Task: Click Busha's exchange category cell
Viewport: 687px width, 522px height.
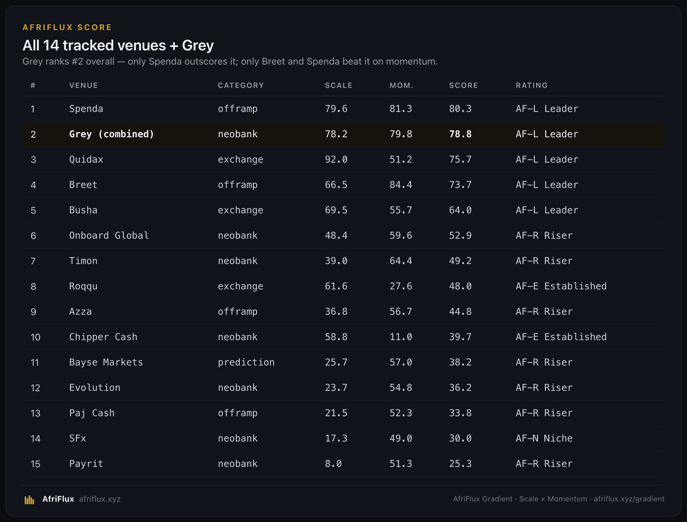Action: [240, 210]
